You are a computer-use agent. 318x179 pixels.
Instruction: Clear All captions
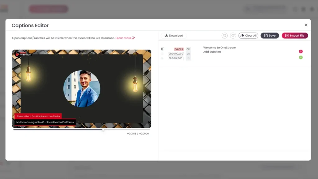tap(248, 36)
